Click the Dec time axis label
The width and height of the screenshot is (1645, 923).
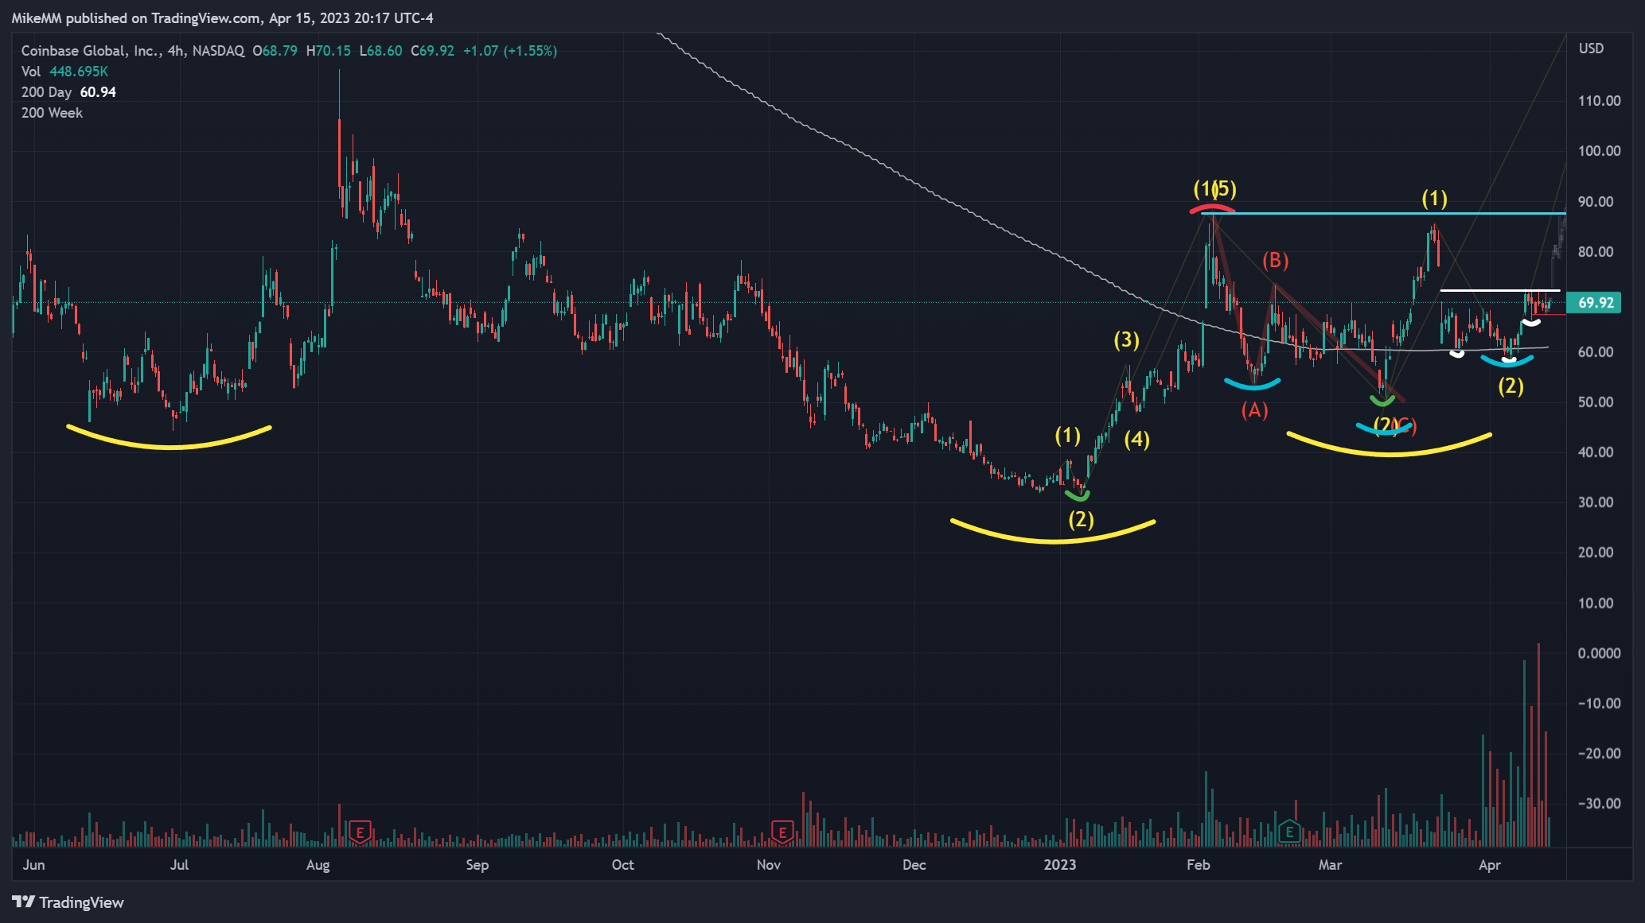(914, 865)
